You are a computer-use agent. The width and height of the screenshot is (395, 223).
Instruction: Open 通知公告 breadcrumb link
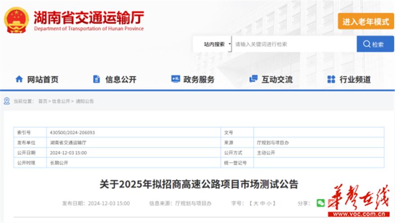[x=84, y=101]
